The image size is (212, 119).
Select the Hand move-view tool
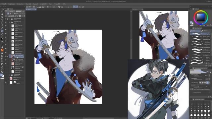2,14
